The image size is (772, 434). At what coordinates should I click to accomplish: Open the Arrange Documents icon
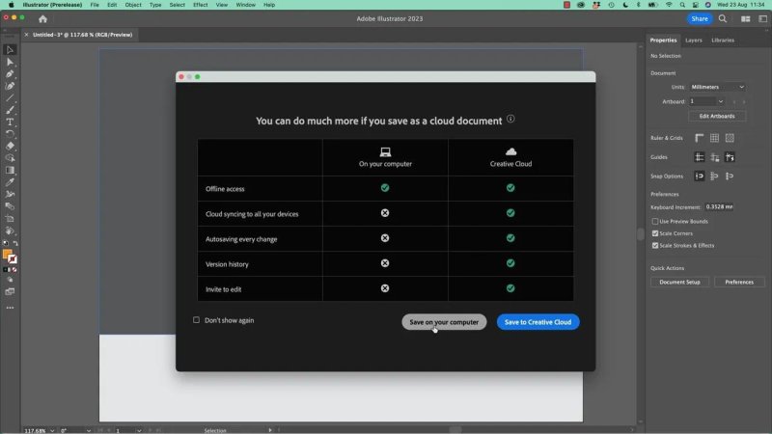pyautogui.click(x=745, y=18)
